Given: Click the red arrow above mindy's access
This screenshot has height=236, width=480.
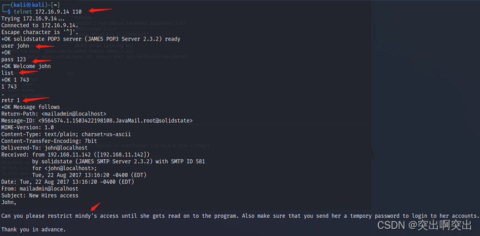Looking at the screenshot, I should pyautogui.click(x=95, y=207).
